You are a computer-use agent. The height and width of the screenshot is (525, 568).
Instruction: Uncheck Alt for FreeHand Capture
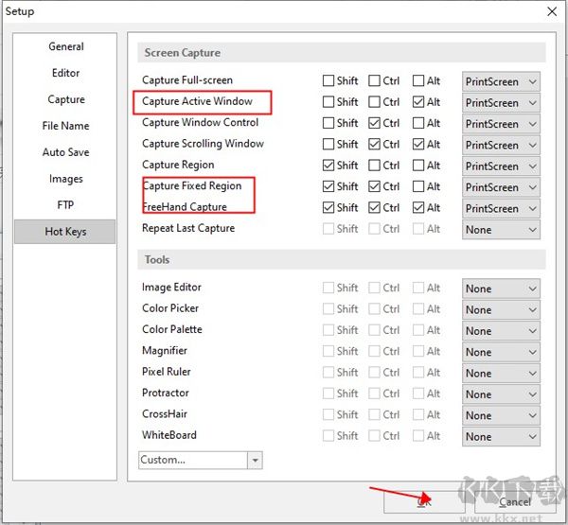pyautogui.click(x=419, y=208)
